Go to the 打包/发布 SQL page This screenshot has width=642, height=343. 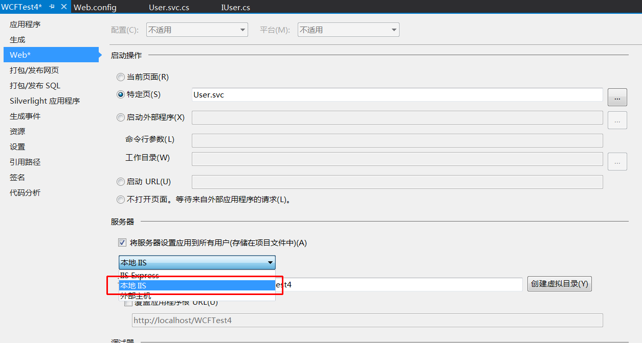coord(35,86)
